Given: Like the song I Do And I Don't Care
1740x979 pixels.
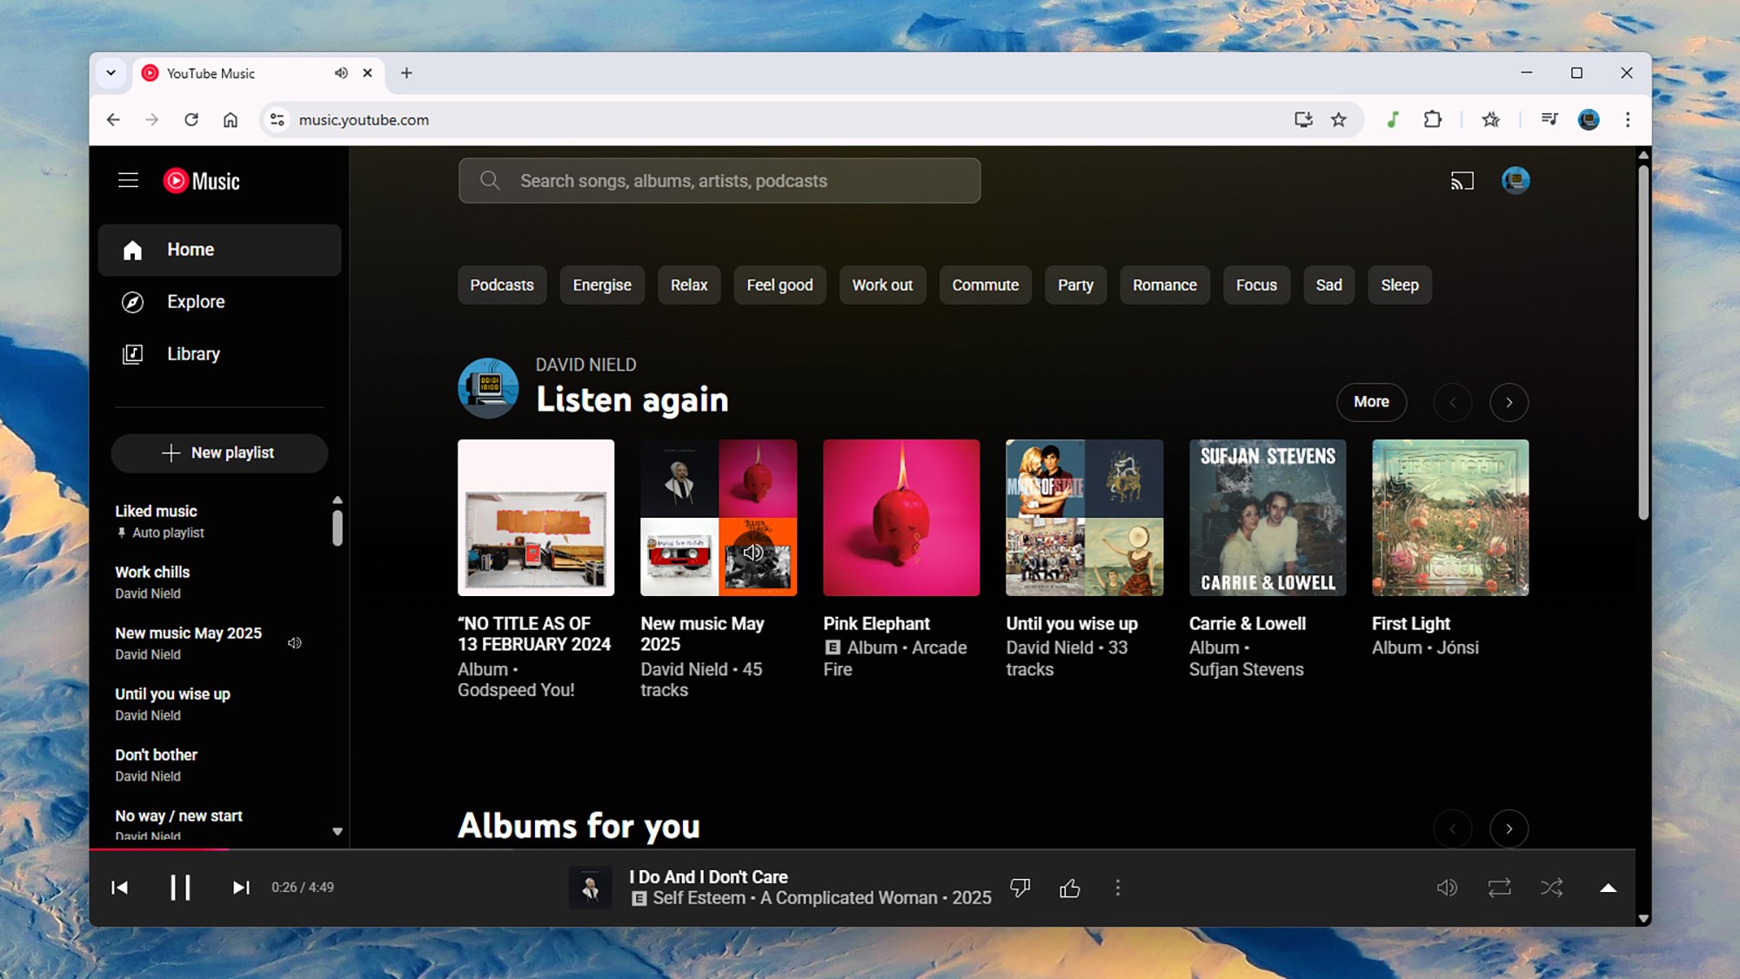Looking at the screenshot, I should pos(1069,888).
